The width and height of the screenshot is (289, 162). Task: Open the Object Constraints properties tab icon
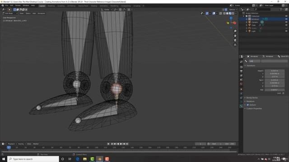(241, 98)
